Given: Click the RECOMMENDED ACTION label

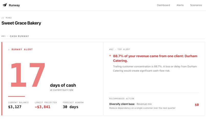Looking at the screenshot, I should click(x=122, y=99).
